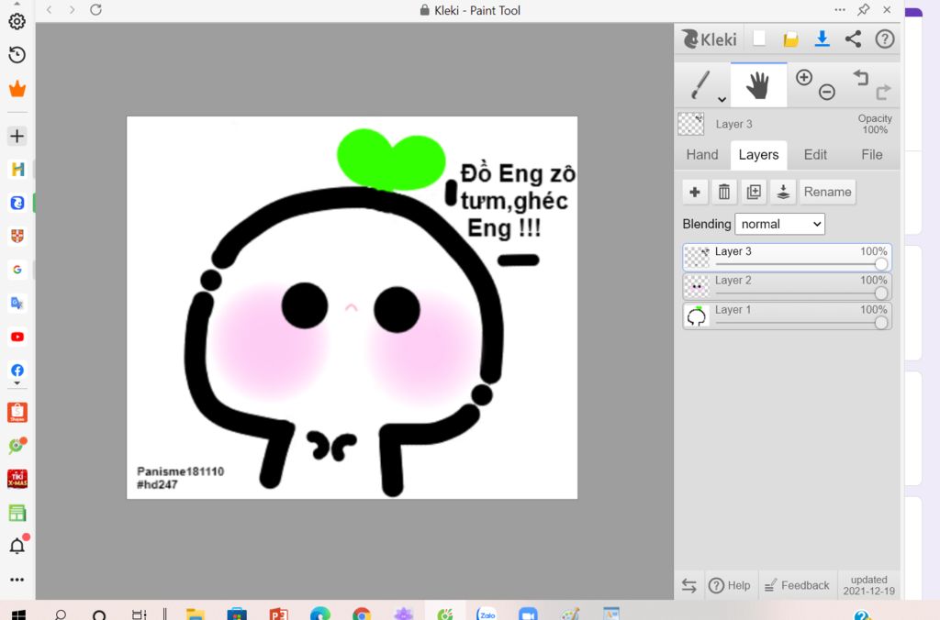Open Windows taskbar search
The image size is (940, 620).
pos(61,614)
